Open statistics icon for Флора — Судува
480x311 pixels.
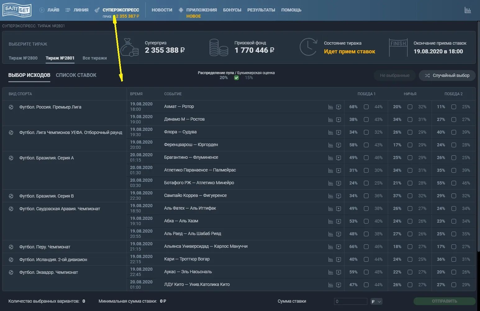tap(331, 132)
